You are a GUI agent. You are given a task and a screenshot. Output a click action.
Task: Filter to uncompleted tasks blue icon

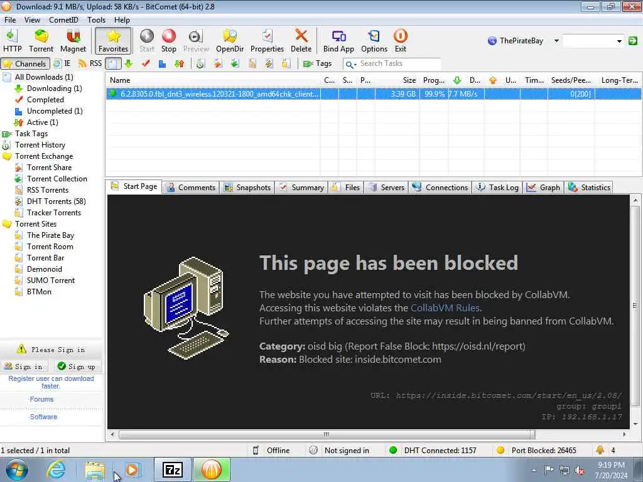163,63
